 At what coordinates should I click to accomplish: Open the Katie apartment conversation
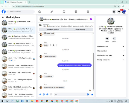[18, 52]
